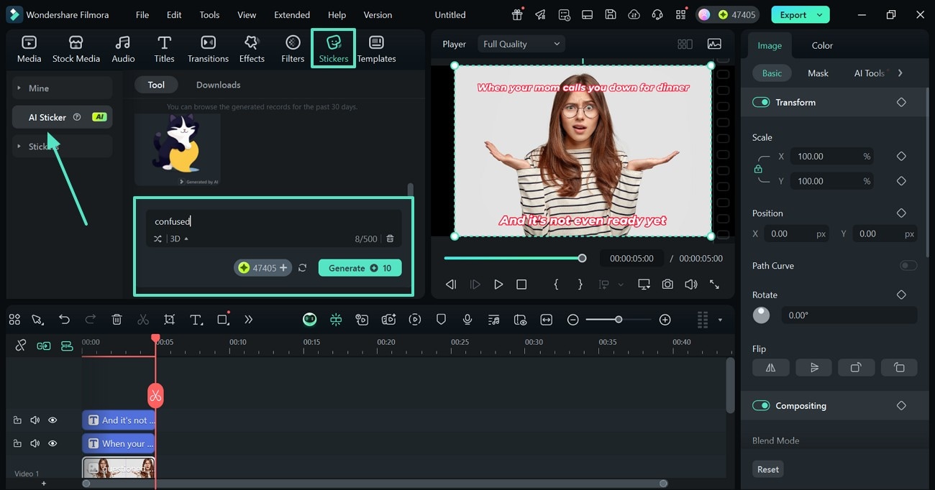Click the Reset button

click(767, 469)
